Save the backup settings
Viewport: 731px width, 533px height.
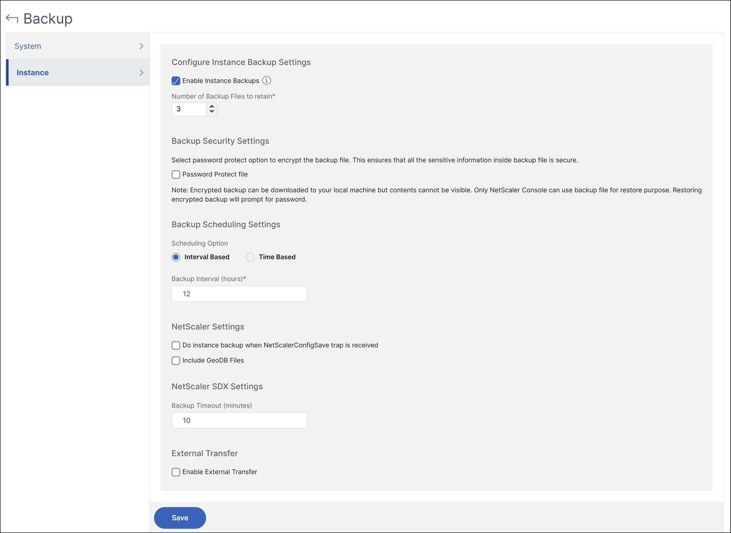pyautogui.click(x=180, y=518)
